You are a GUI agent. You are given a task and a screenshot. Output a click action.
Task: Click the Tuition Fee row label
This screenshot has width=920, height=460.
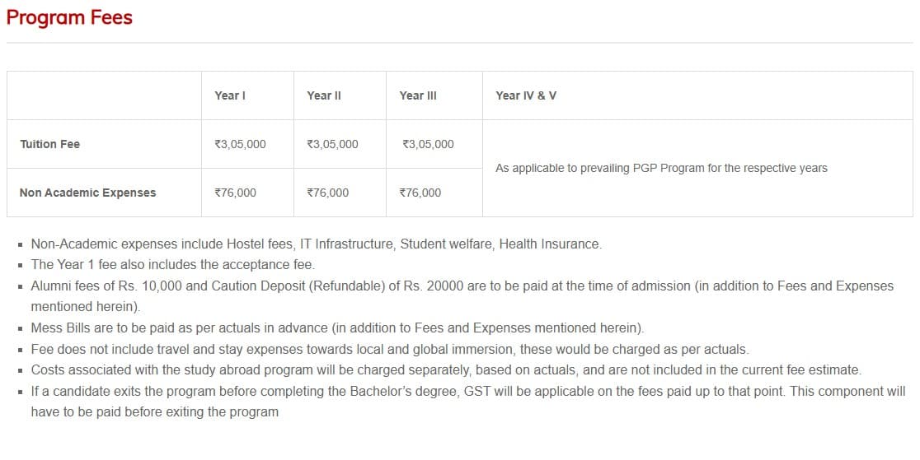click(49, 144)
